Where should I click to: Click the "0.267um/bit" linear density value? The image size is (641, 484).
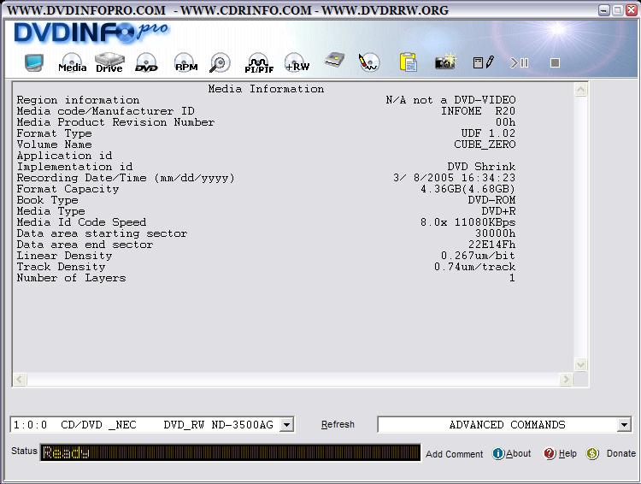478,256
